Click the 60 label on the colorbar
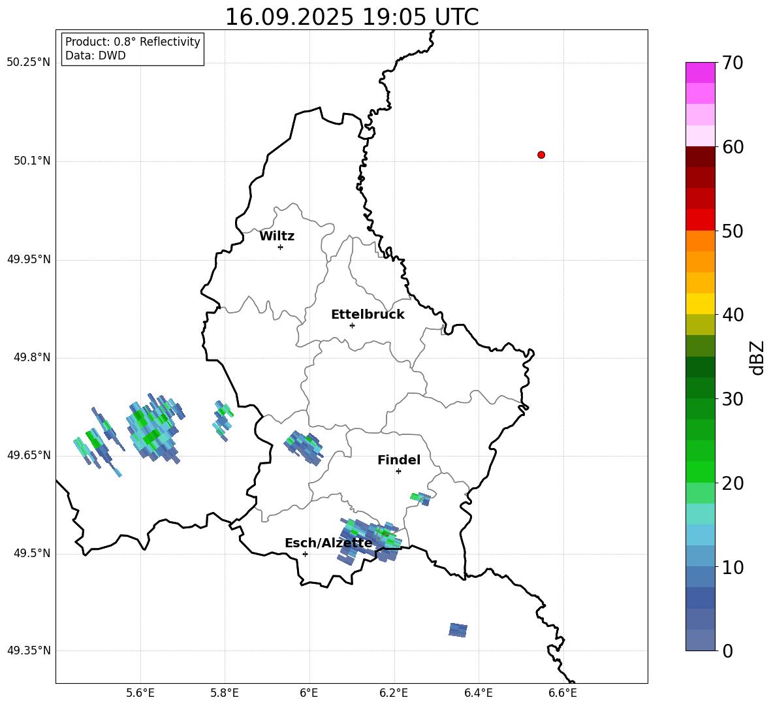 (733, 147)
